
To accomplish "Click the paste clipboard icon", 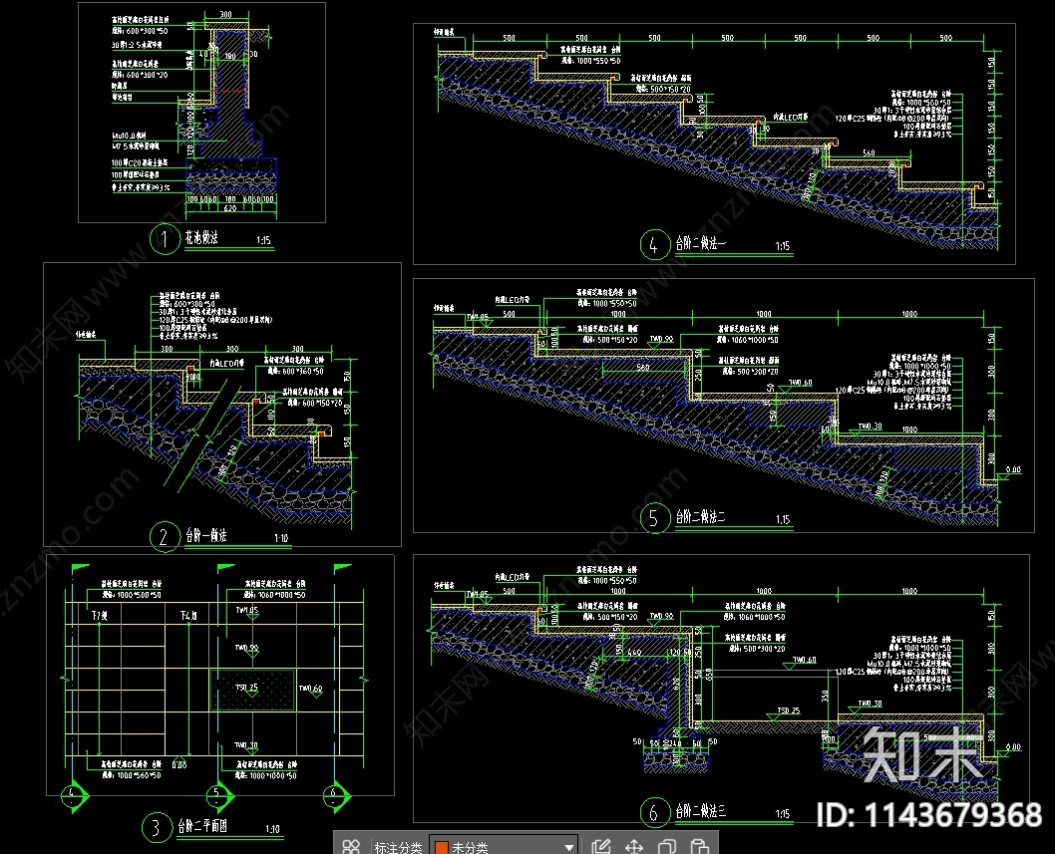I will 700,846.
